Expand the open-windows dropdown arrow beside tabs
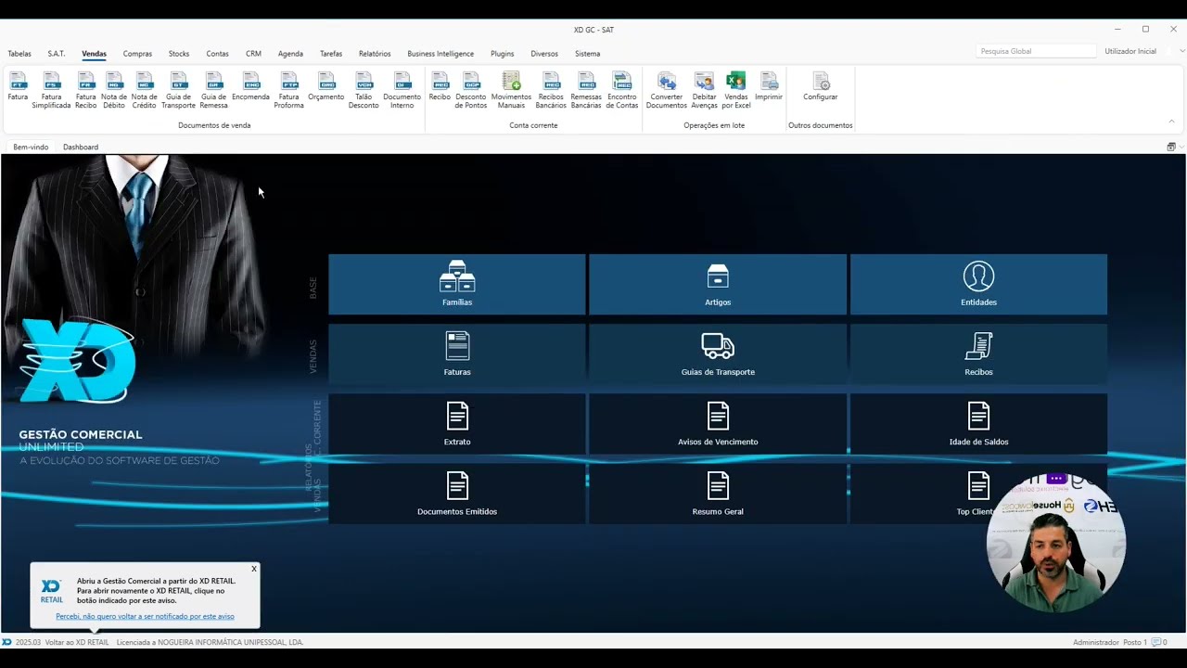 point(1180,147)
